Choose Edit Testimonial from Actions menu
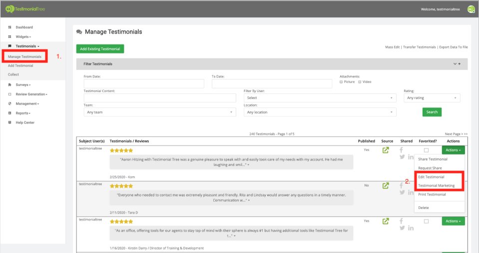Image resolution: width=479 pixels, height=253 pixels. (x=431, y=177)
